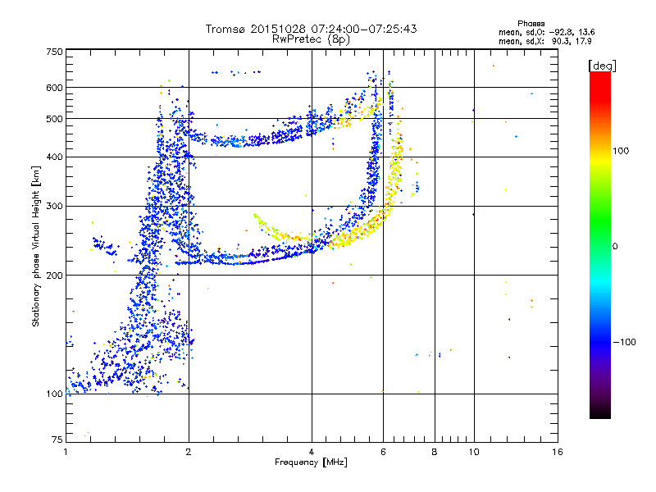Screen dimensions: 656x492
Task: Click the '0' colorbar tick label
Action: pos(615,246)
